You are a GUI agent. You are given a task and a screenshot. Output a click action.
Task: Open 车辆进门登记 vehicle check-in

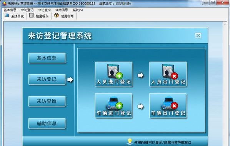114,105
